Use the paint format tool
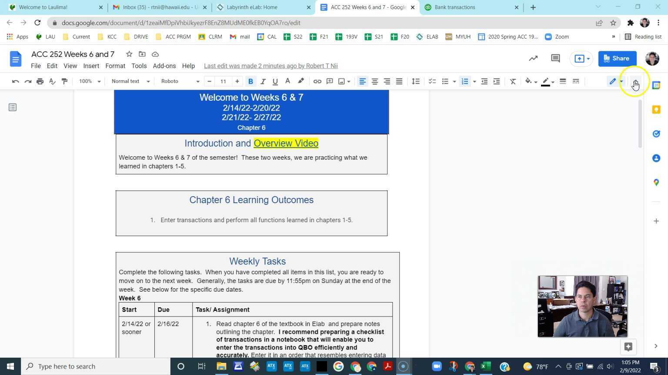668x375 pixels. click(64, 81)
